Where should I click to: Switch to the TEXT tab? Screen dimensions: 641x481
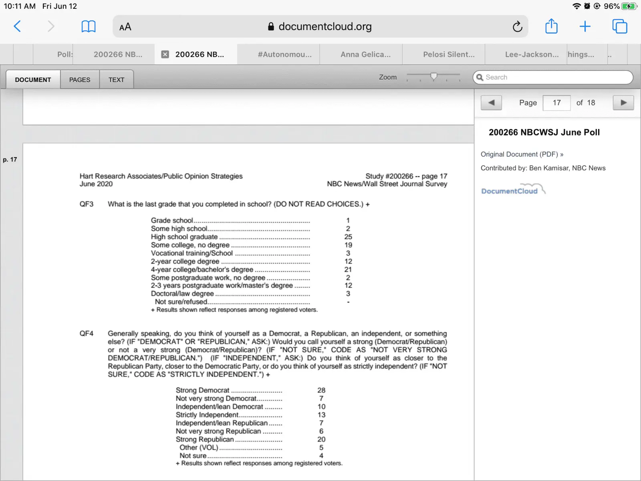116,80
